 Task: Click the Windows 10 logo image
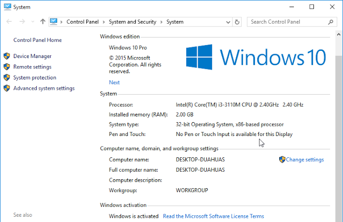pyautogui.click(x=256, y=57)
